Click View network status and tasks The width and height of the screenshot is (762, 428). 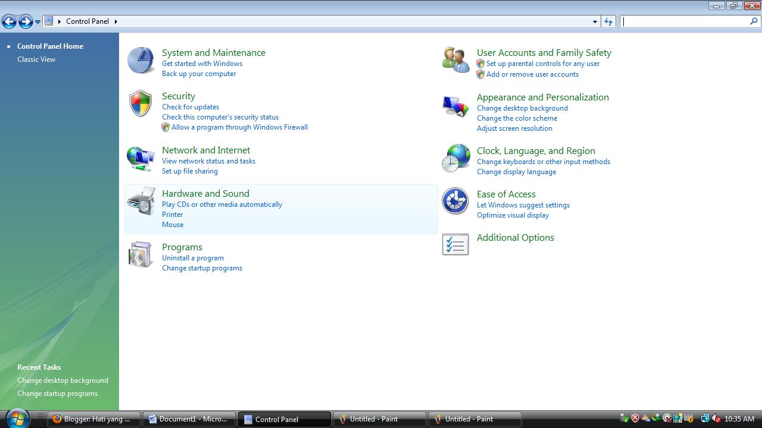coord(208,161)
